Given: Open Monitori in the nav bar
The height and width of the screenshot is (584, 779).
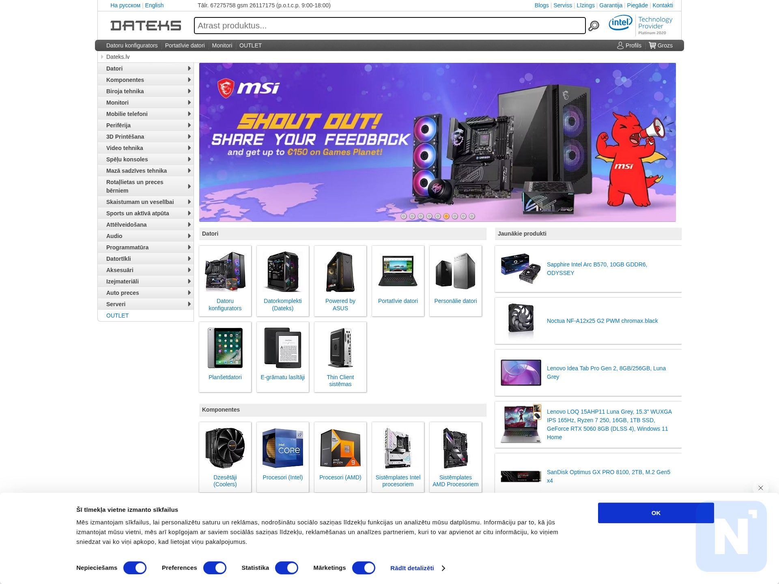Looking at the screenshot, I should (x=222, y=45).
